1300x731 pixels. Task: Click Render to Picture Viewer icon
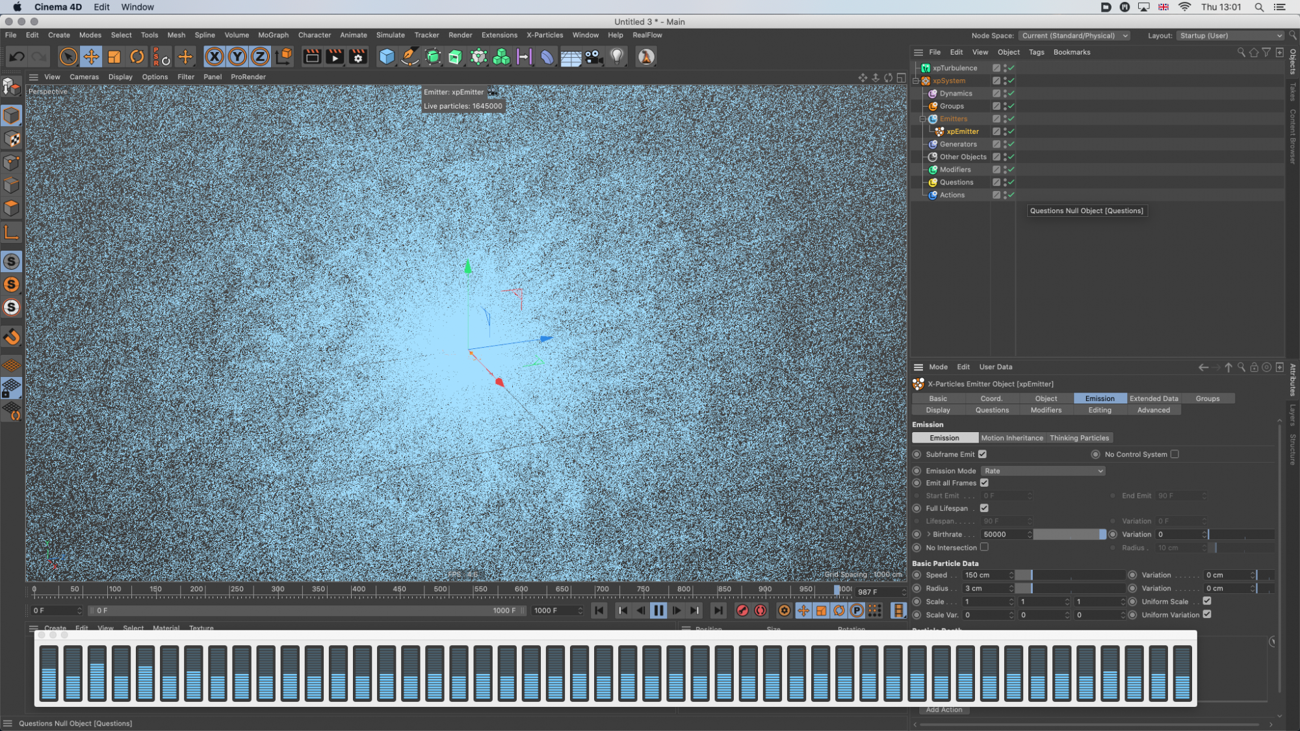tap(335, 57)
